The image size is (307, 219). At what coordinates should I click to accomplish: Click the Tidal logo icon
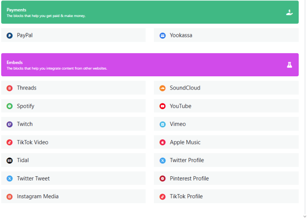click(10, 161)
